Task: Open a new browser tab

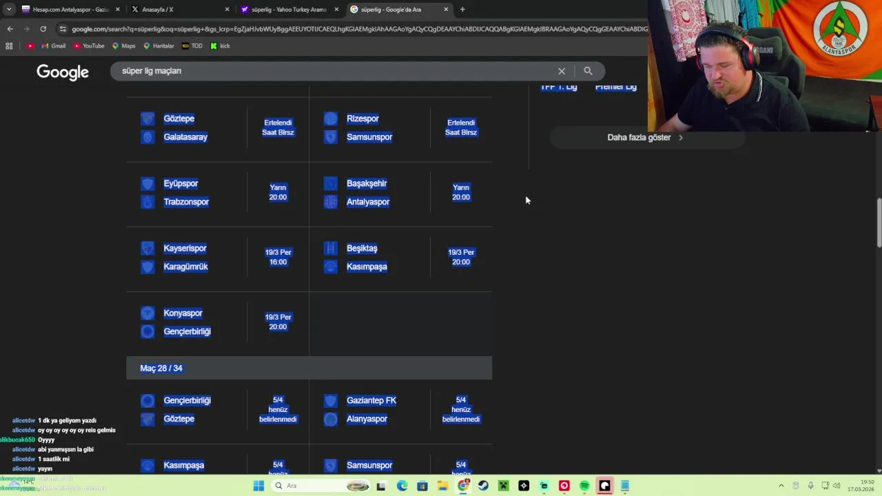Action: 462,10
